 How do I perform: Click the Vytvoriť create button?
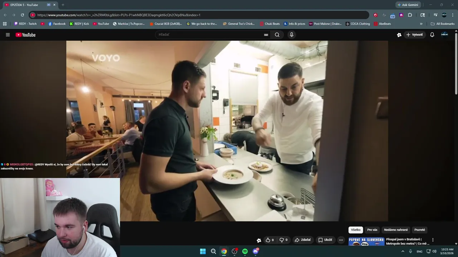[x=415, y=35]
